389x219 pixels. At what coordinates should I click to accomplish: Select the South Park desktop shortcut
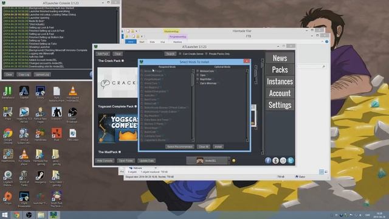(x=57, y=199)
